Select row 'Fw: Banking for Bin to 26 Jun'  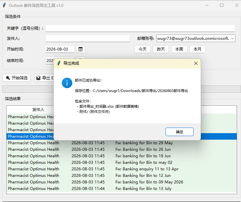(x=122, y=149)
